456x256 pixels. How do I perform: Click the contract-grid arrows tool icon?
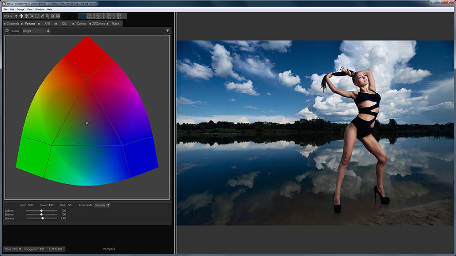click(31, 16)
